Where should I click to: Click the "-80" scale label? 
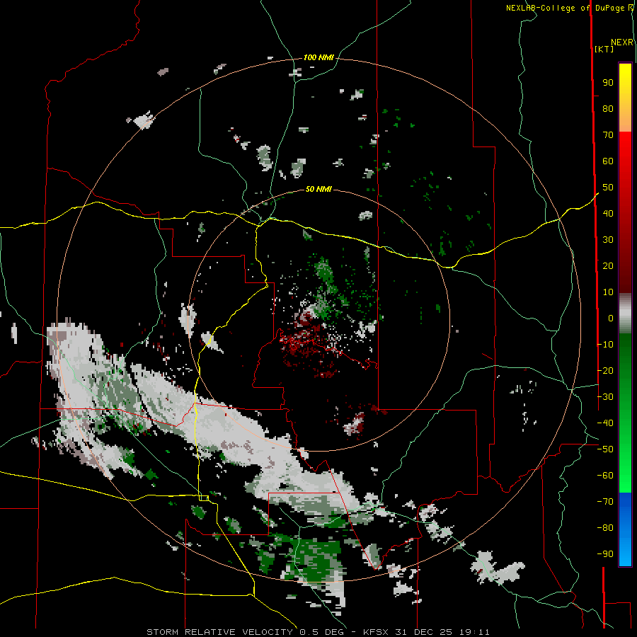(605, 528)
